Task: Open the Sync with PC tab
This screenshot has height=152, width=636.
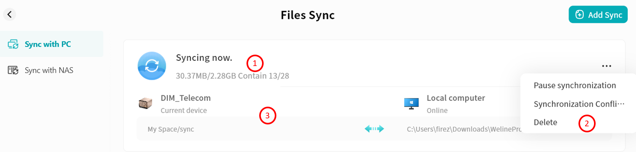Action: (x=48, y=44)
